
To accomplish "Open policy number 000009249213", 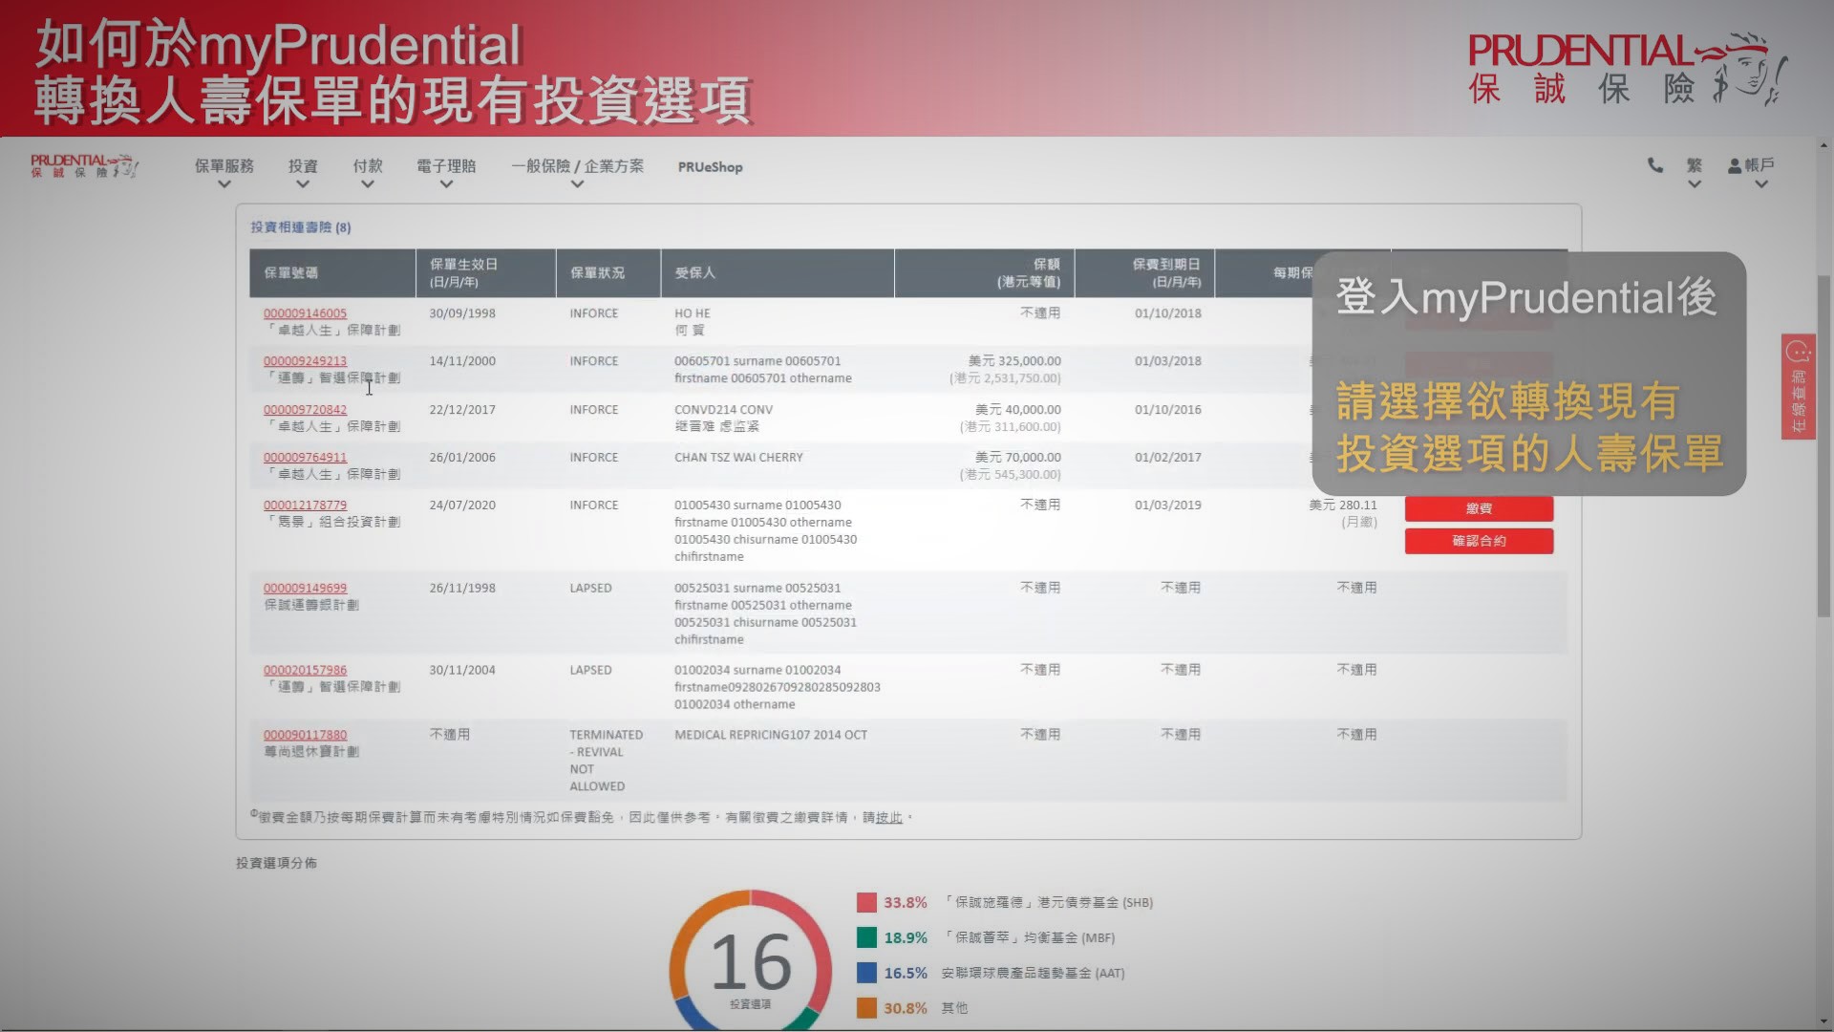I will pos(305,361).
